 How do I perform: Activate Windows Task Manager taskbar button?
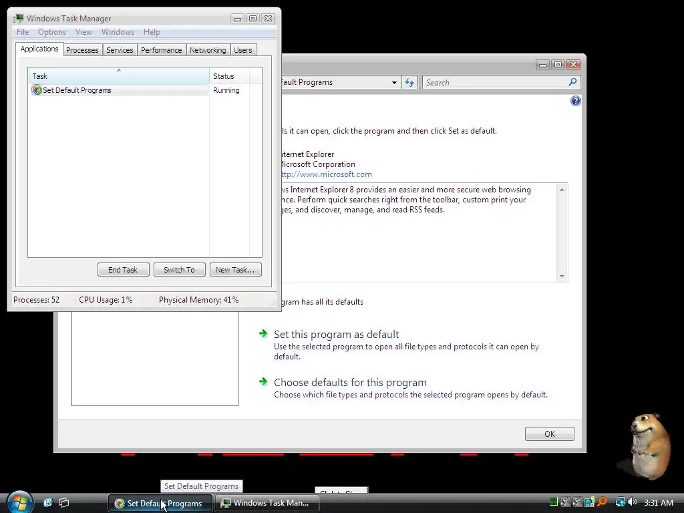click(267, 504)
